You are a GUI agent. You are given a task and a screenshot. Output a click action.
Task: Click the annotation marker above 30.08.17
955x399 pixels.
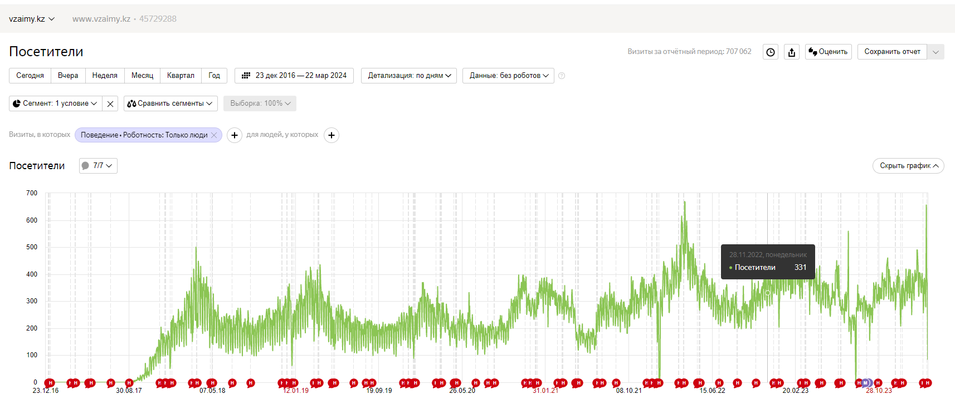click(x=129, y=383)
